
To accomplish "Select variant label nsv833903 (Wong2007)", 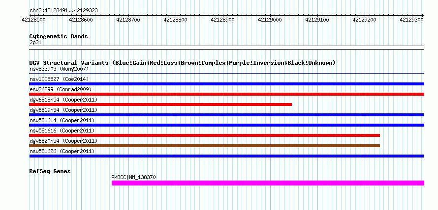I will coord(59,69).
